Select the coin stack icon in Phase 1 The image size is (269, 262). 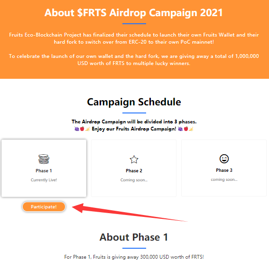click(44, 159)
